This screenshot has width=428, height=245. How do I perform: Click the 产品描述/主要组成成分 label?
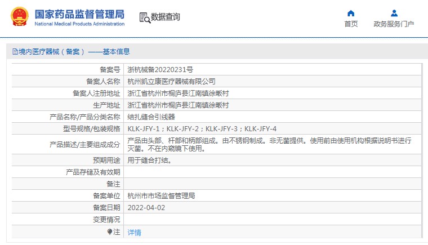(x=84, y=145)
